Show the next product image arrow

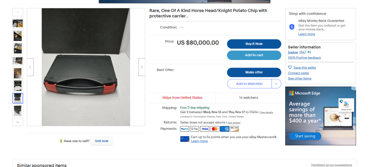tap(141, 67)
